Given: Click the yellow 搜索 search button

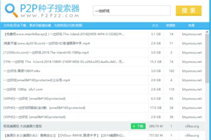Looking at the screenshot, I should click(188, 10).
